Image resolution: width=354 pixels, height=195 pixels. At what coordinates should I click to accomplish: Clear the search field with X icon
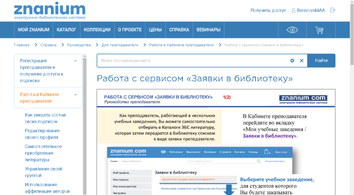pos(301,61)
